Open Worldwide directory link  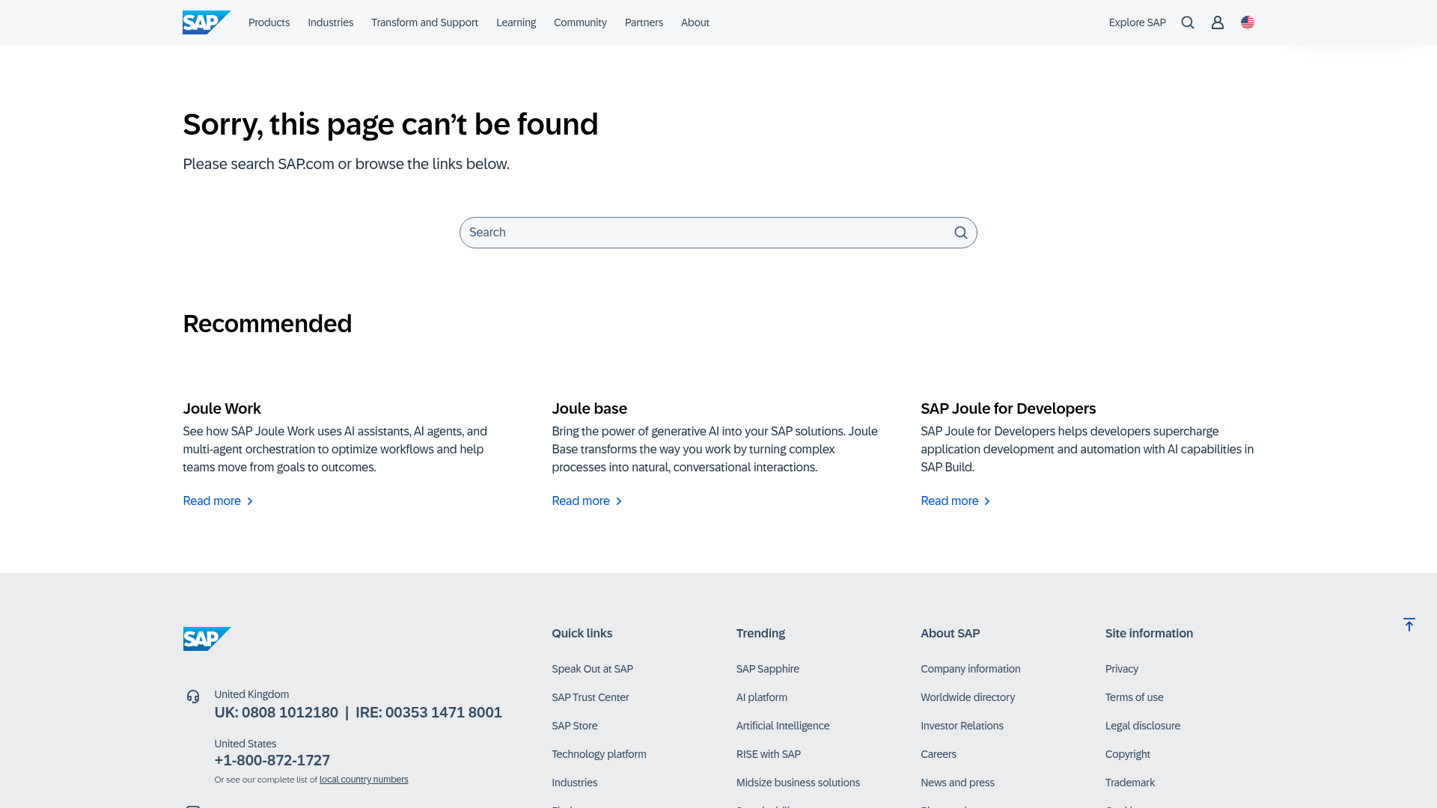pos(968,697)
